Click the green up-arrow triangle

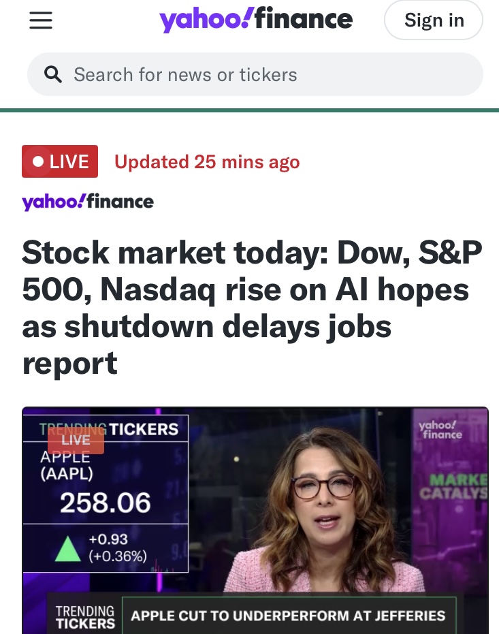67,548
